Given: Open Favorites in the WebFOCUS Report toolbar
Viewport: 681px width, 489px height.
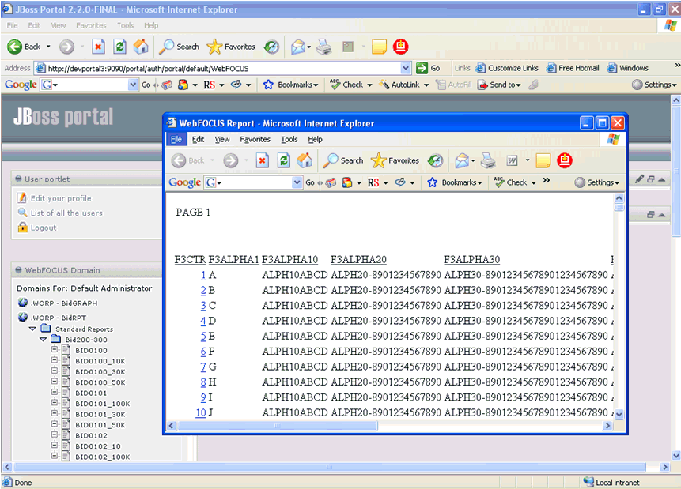Looking at the screenshot, I should pyautogui.click(x=395, y=160).
